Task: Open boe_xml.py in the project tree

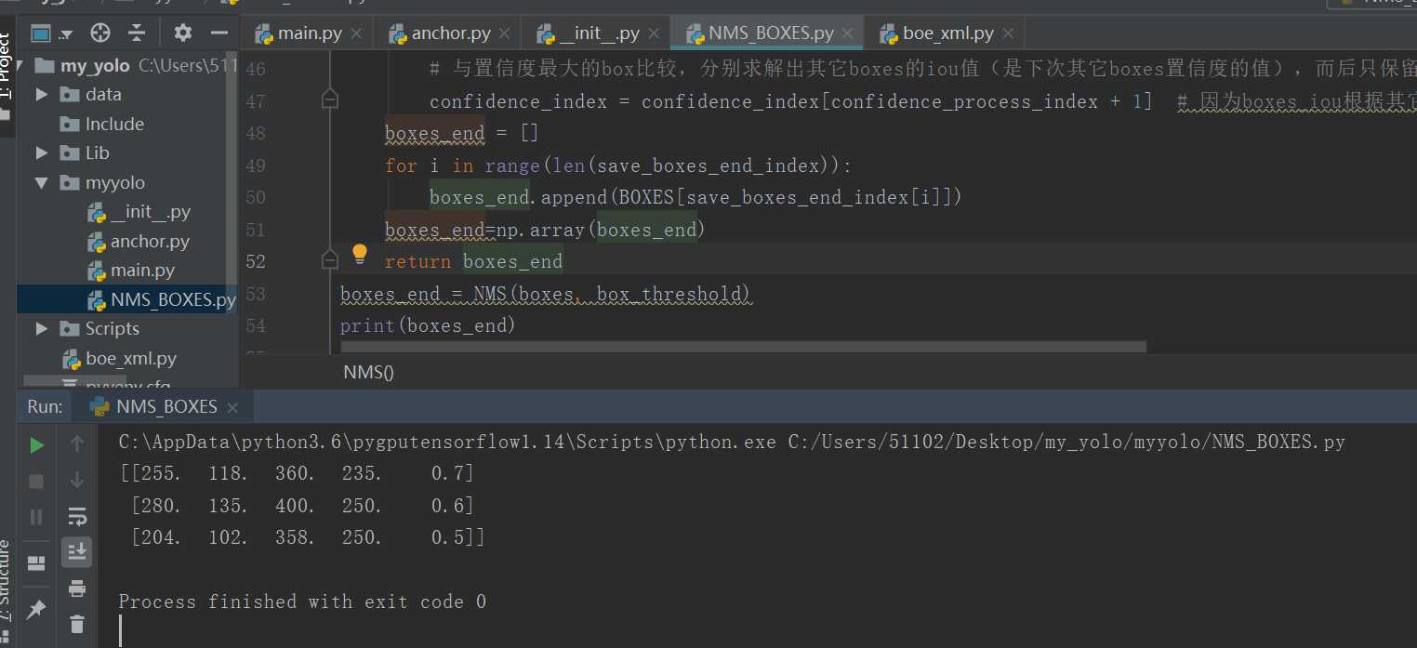Action: pos(119,359)
